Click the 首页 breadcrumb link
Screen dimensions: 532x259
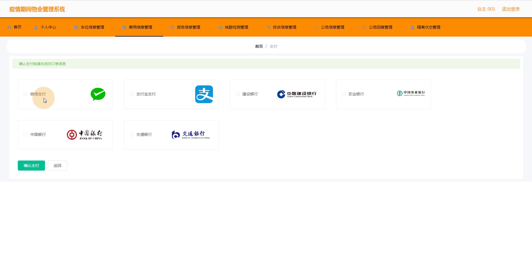259,46
